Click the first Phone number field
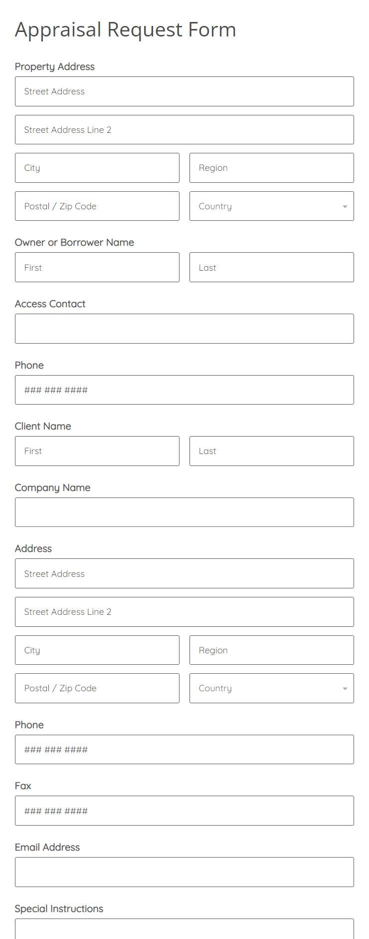The height and width of the screenshot is (939, 369). 184,390
